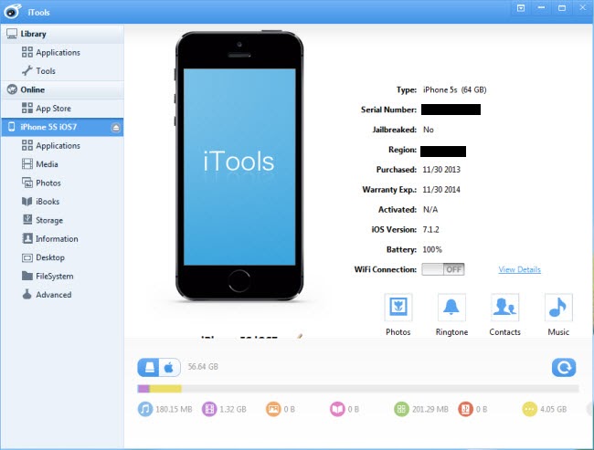Click the Music note shortcut icon
The image size is (594, 450).
[x=558, y=308]
